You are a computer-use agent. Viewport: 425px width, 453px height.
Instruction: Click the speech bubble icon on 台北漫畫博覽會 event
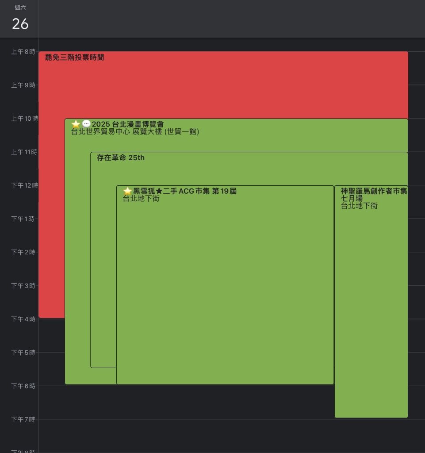tap(86, 124)
